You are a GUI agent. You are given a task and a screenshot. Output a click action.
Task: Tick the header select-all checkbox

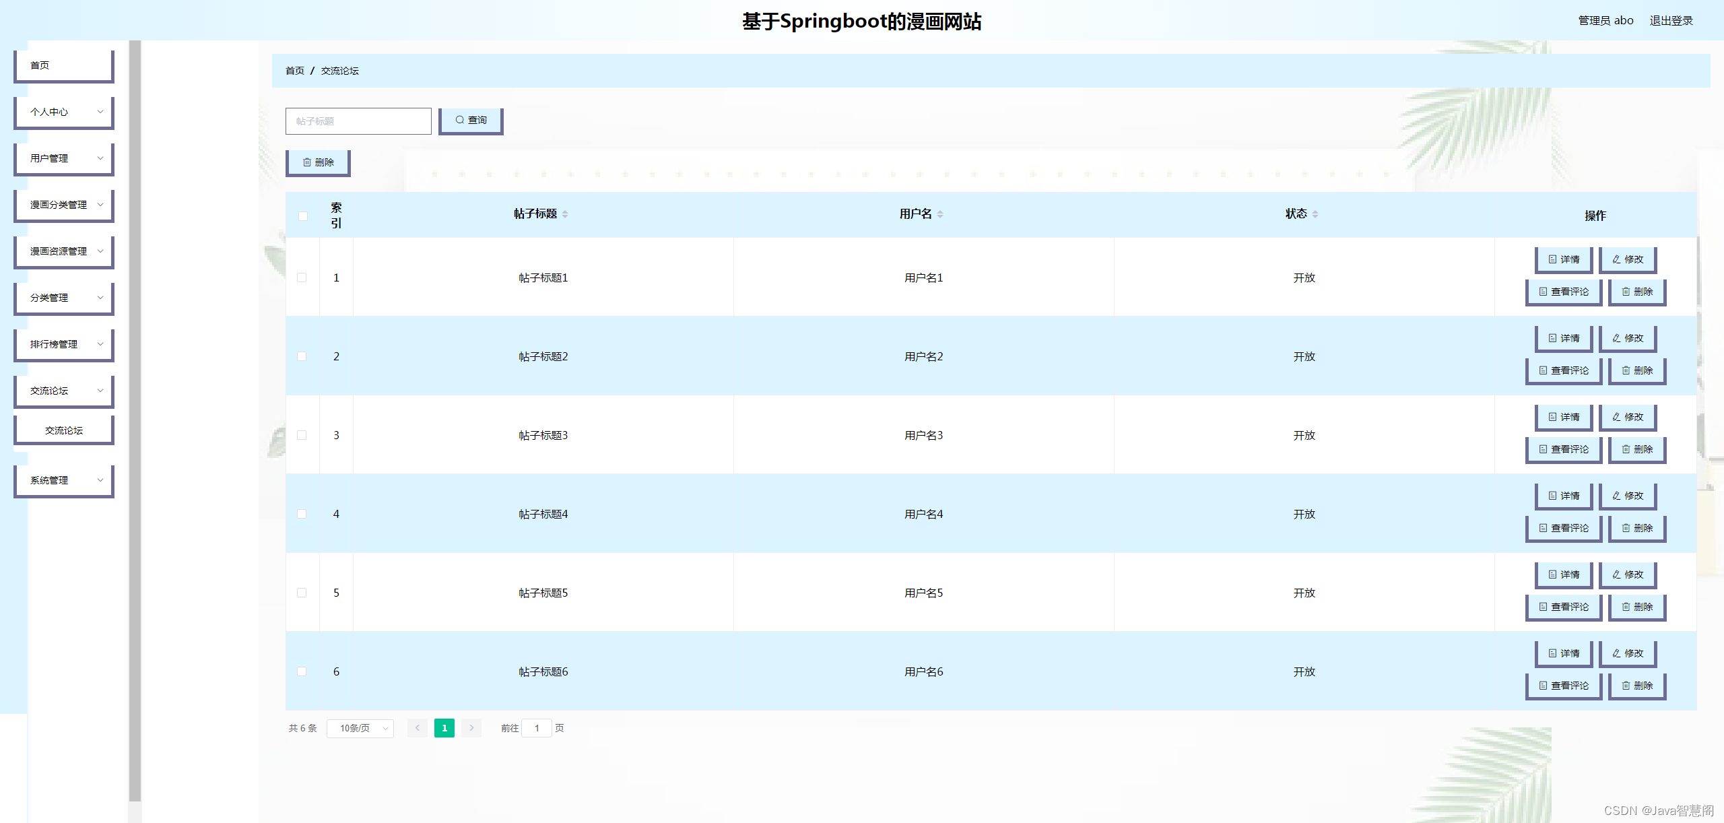(x=303, y=216)
